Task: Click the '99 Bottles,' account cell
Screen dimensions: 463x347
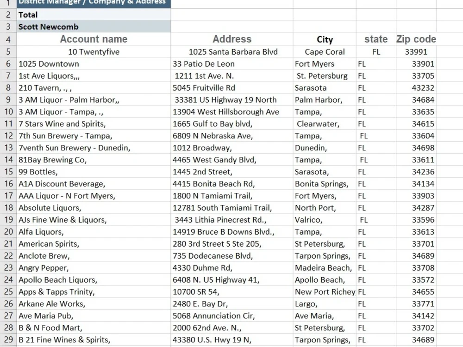Action: [94, 172]
